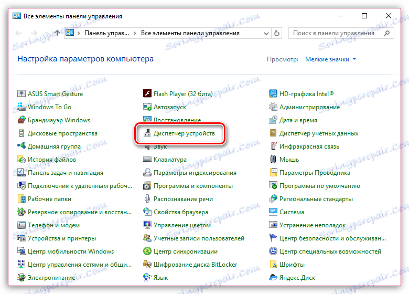Open Язык language settings link

click(160, 278)
